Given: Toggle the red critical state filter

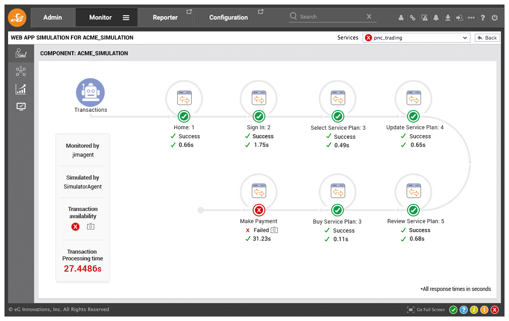Looking at the screenshot, I should 494,310.
